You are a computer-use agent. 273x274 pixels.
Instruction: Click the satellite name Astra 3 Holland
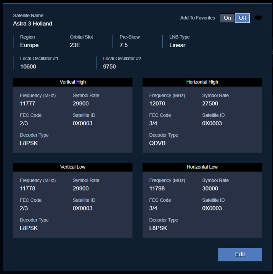pyautogui.click(x=32, y=24)
